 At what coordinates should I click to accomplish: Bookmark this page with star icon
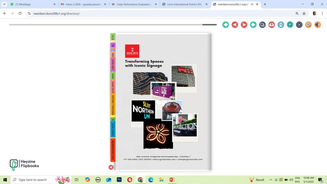click(x=304, y=13)
